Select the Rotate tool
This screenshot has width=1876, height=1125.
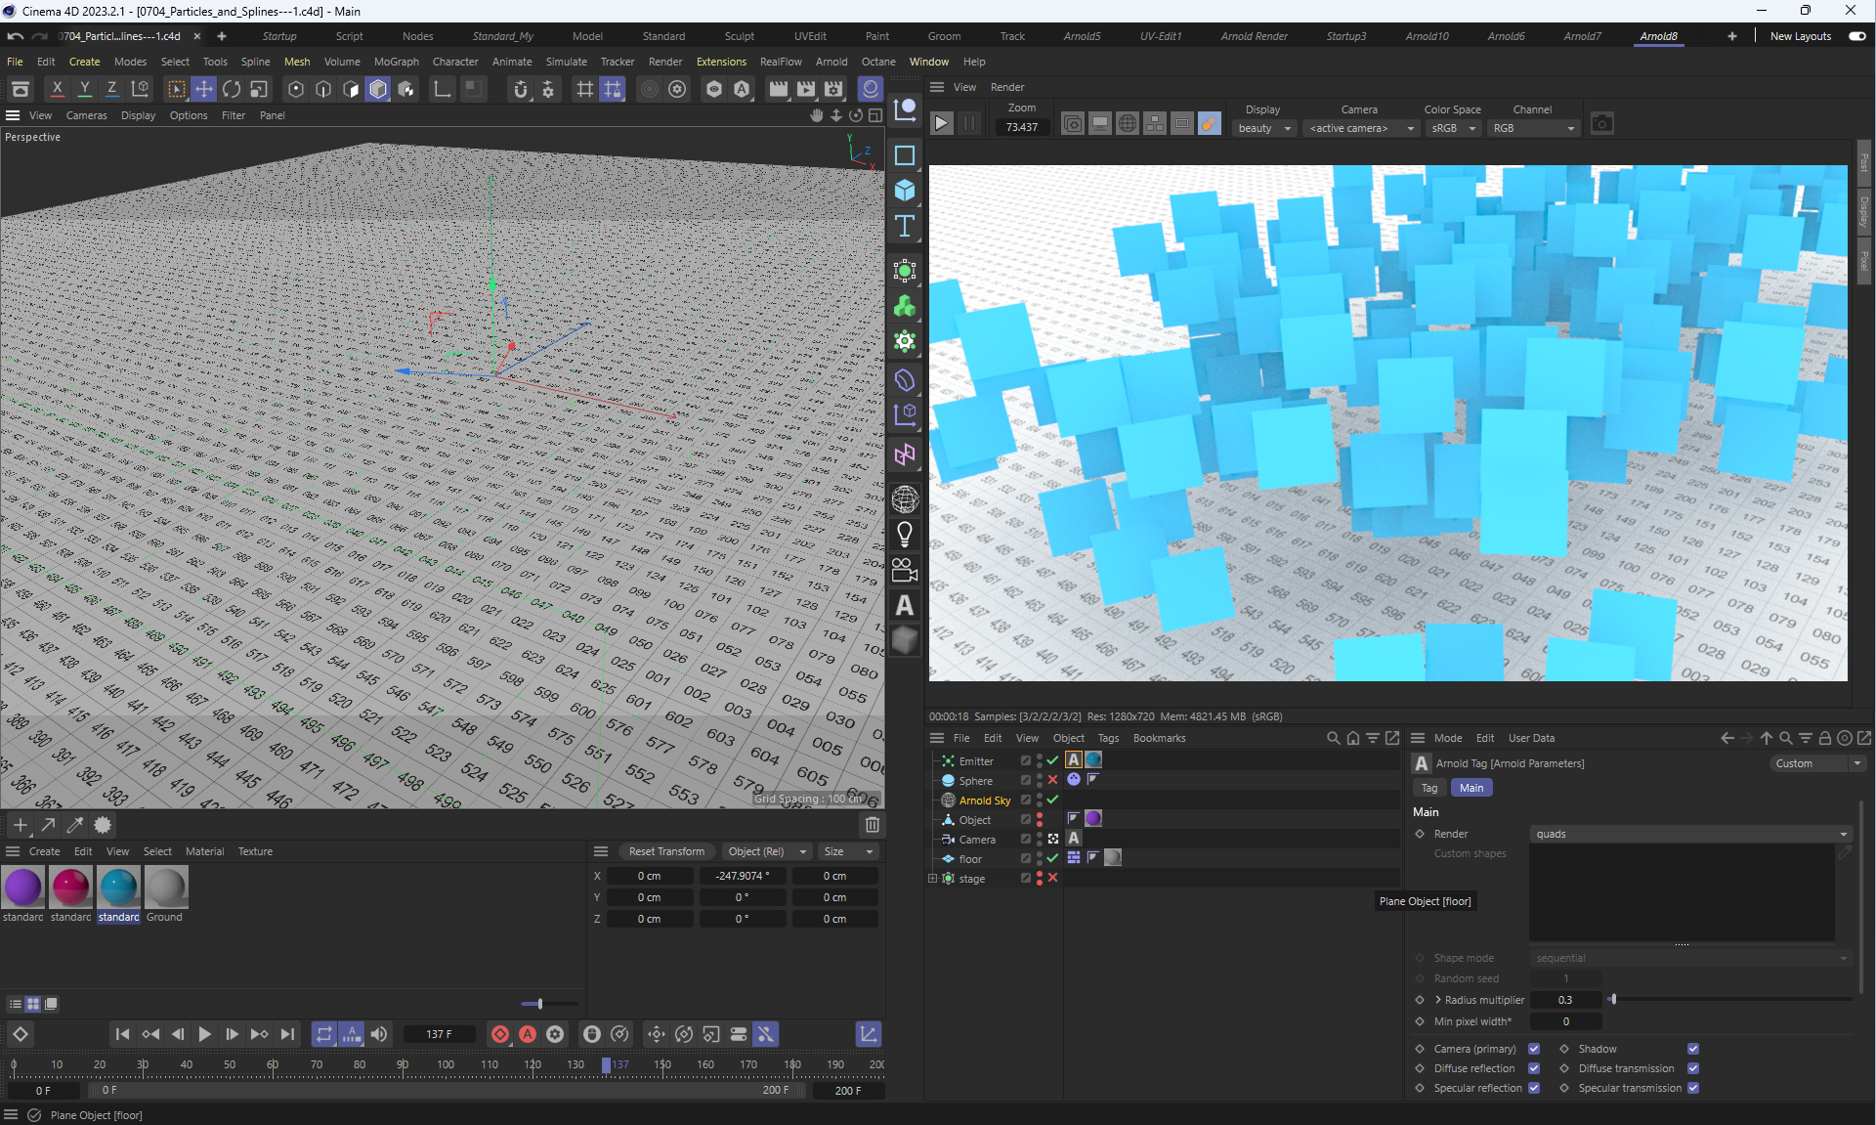click(x=232, y=89)
